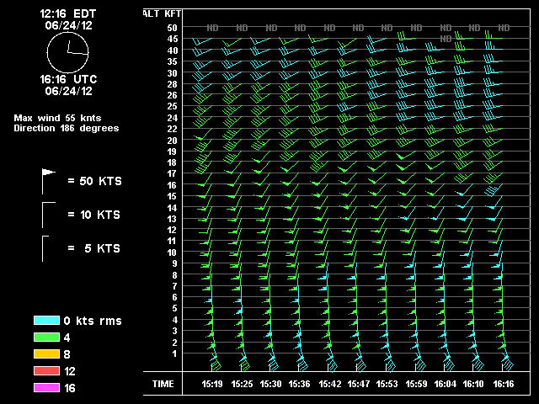Screen dimensions: 539x404
Task: Select the red 12 kts rms swatch
Action: pos(46,371)
